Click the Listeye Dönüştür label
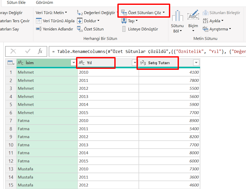The height and width of the screenshot is (189, 246). pyautogui.click(x=143, y=29)
